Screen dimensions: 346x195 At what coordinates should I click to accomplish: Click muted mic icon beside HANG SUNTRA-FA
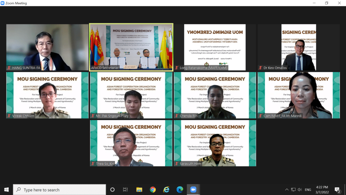[x=9, y=68]
